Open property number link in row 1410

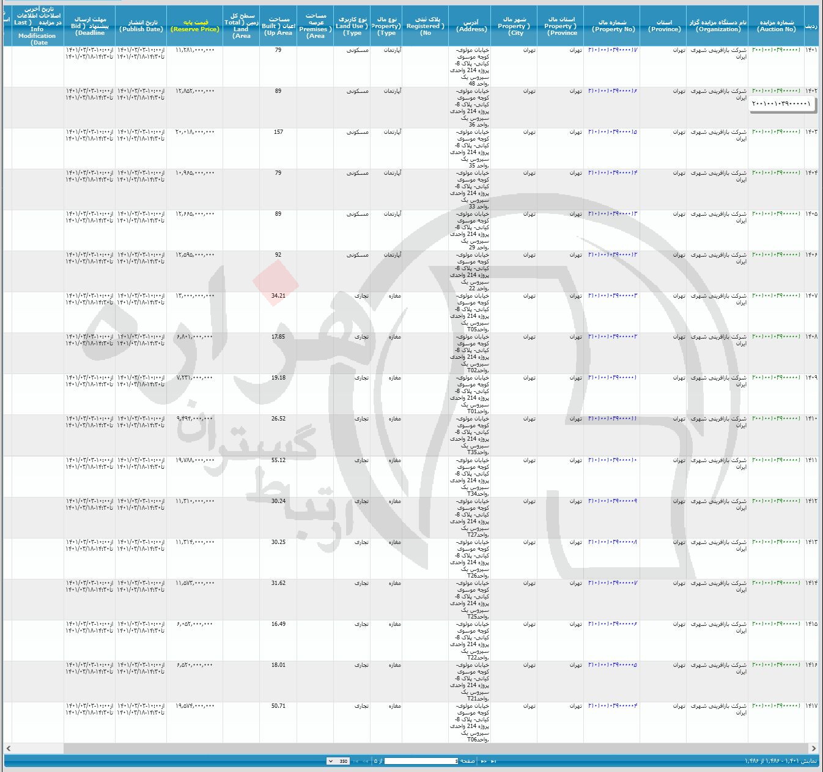coord(613,419)
